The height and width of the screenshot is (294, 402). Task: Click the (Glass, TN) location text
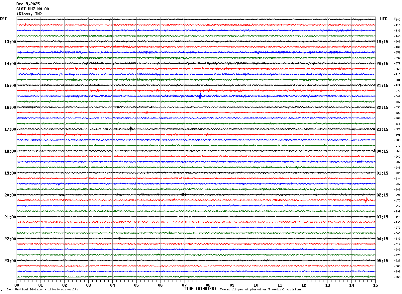point(29,14)
